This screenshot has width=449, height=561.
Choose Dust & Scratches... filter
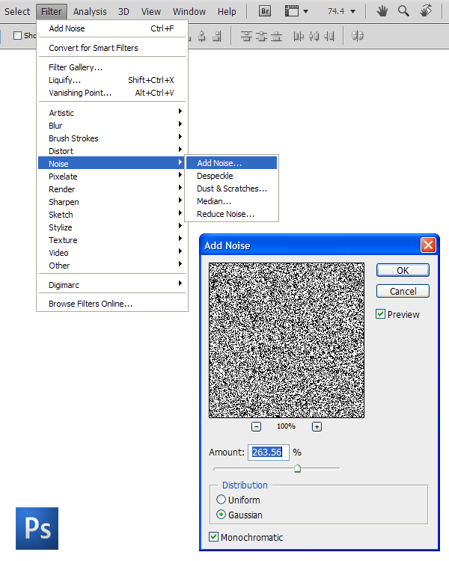pos(231,188)
